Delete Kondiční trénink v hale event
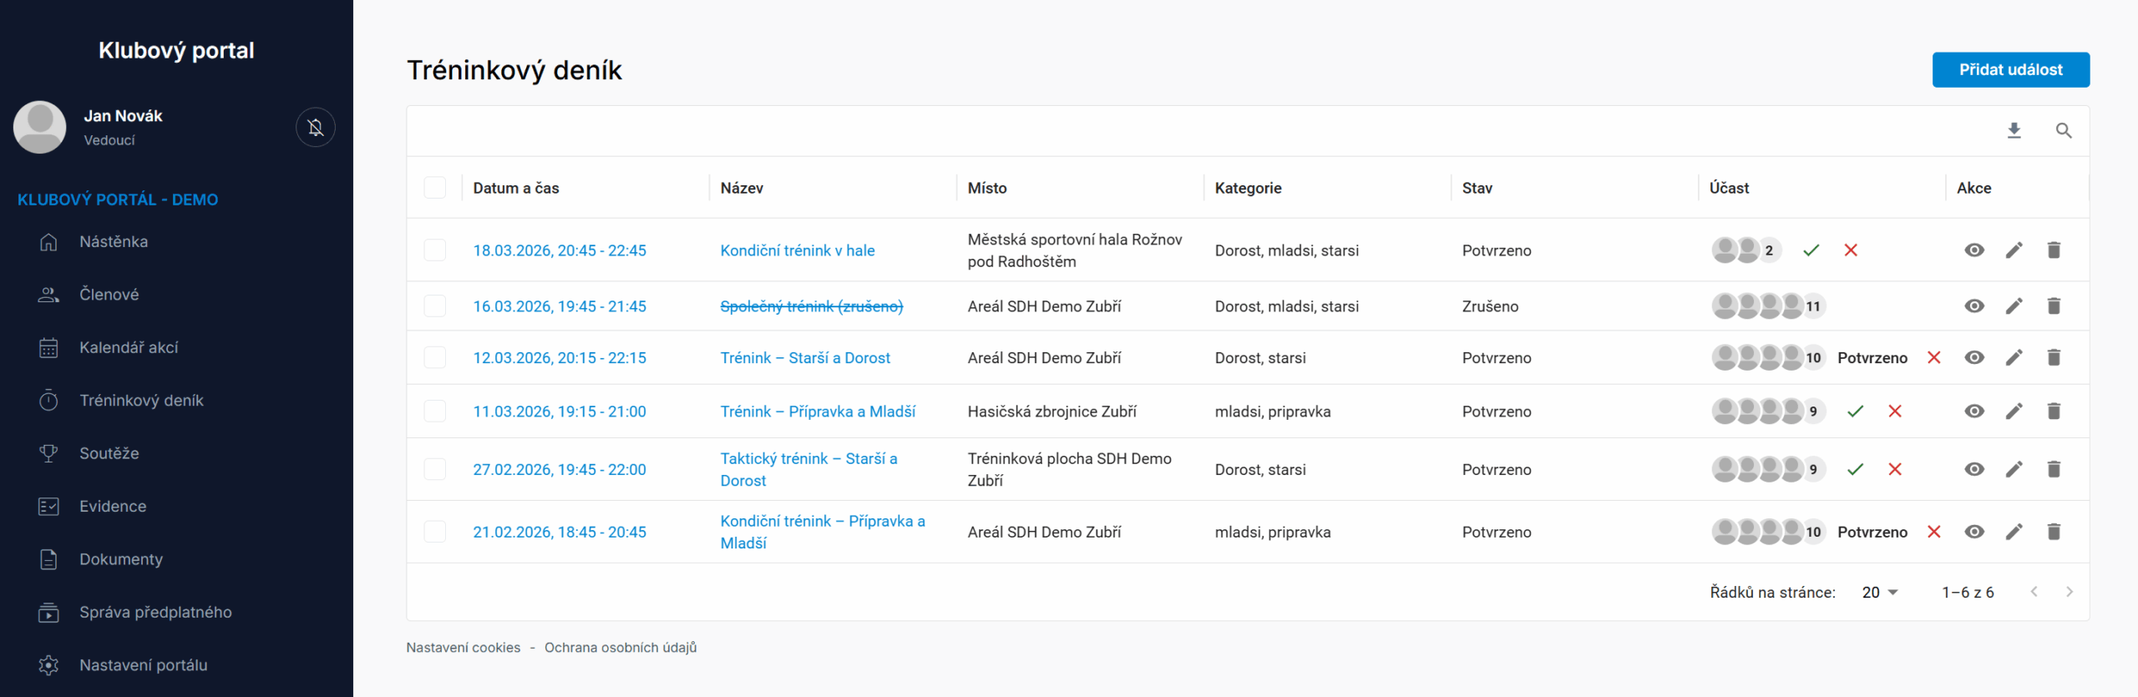The height and width of the screenshot is (697, 2138). 2054,250
